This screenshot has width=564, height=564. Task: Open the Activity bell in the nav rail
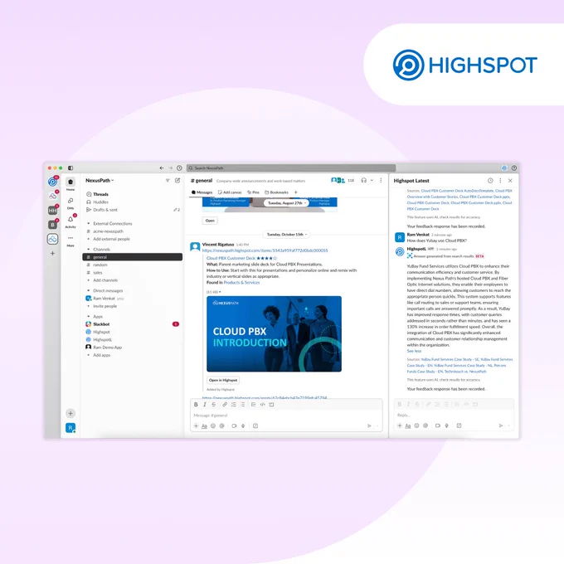click(70, 220)
